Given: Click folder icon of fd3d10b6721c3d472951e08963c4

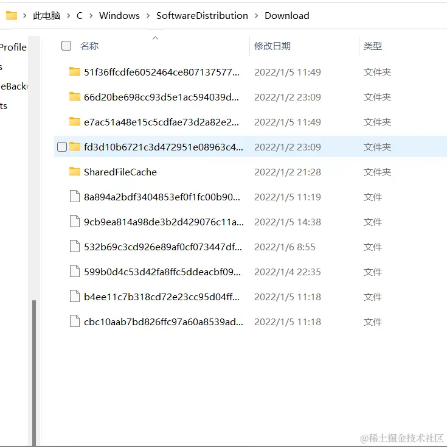Looking at the screenshot, I should 75,146.
